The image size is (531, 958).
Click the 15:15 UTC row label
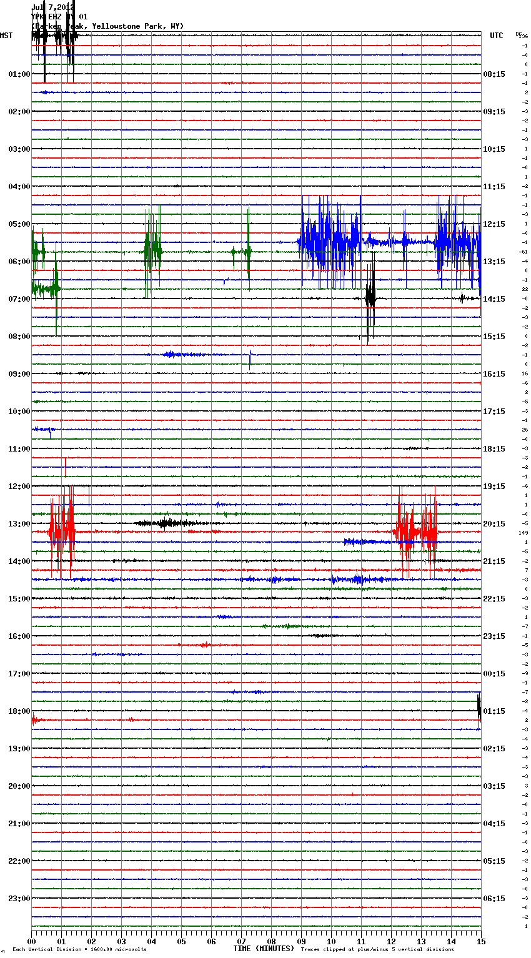click(x=494, y=337)
